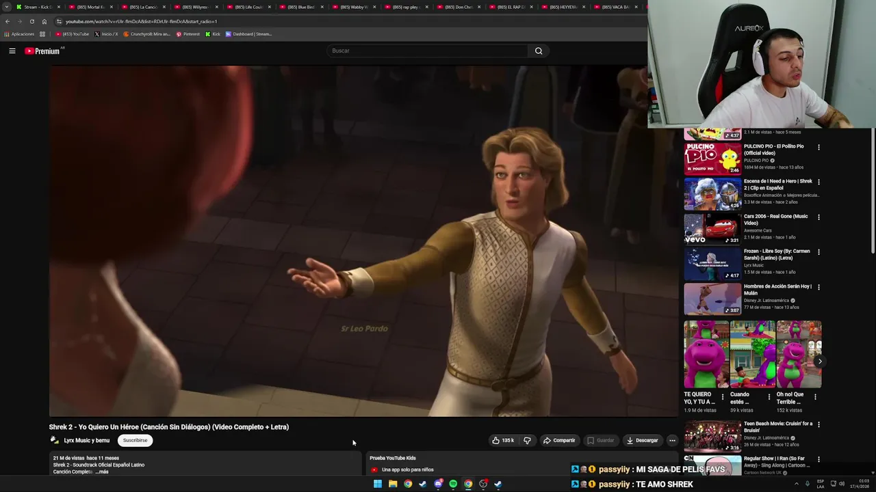Open more actions three-dot menu under video

click(x=672, y=441)
